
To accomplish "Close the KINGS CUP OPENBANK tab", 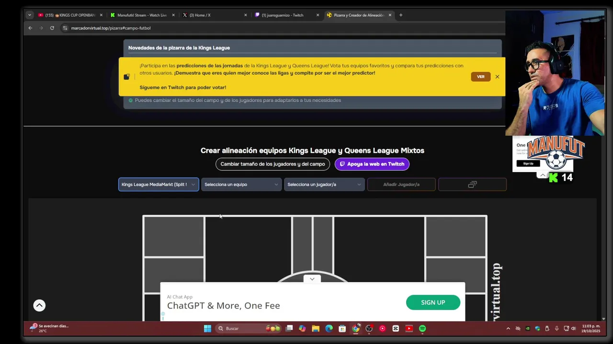I will pyautogui.click(x=101, y=15).
